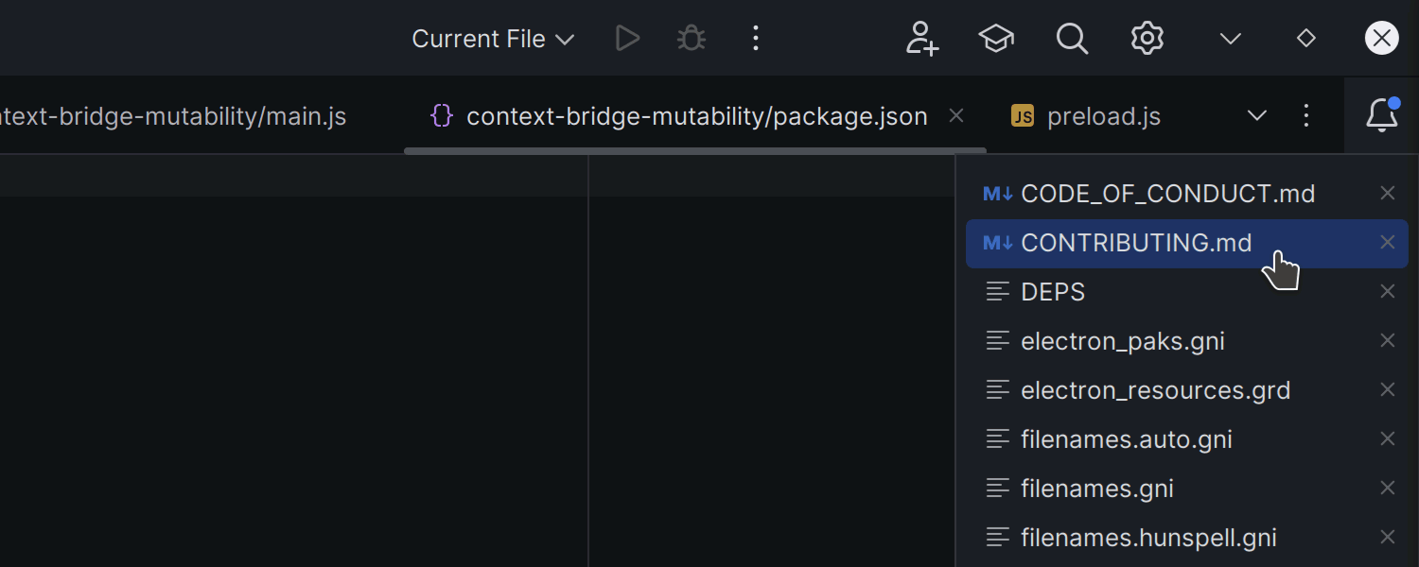This screenshot has height=567, width=1419.
Task: Open the IDE settings gear
Action: click(1147, 38)
